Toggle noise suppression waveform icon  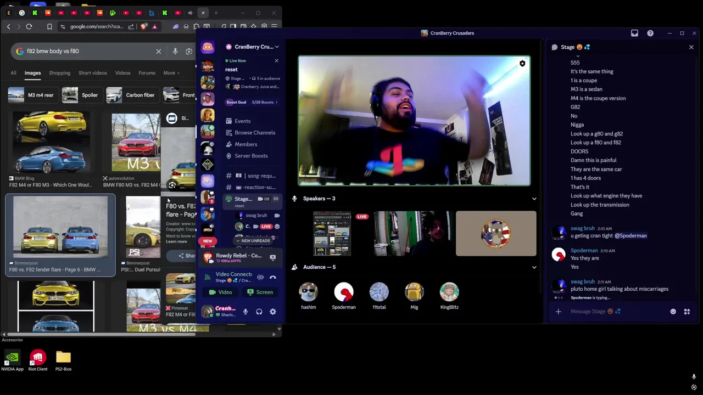pos(260,277)
